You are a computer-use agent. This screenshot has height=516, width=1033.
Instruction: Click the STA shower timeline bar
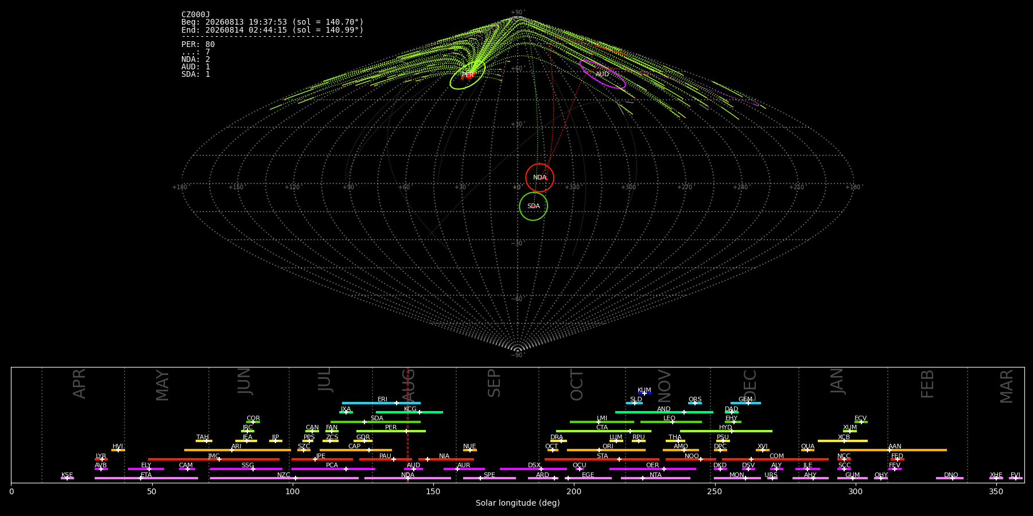(602, 459)
